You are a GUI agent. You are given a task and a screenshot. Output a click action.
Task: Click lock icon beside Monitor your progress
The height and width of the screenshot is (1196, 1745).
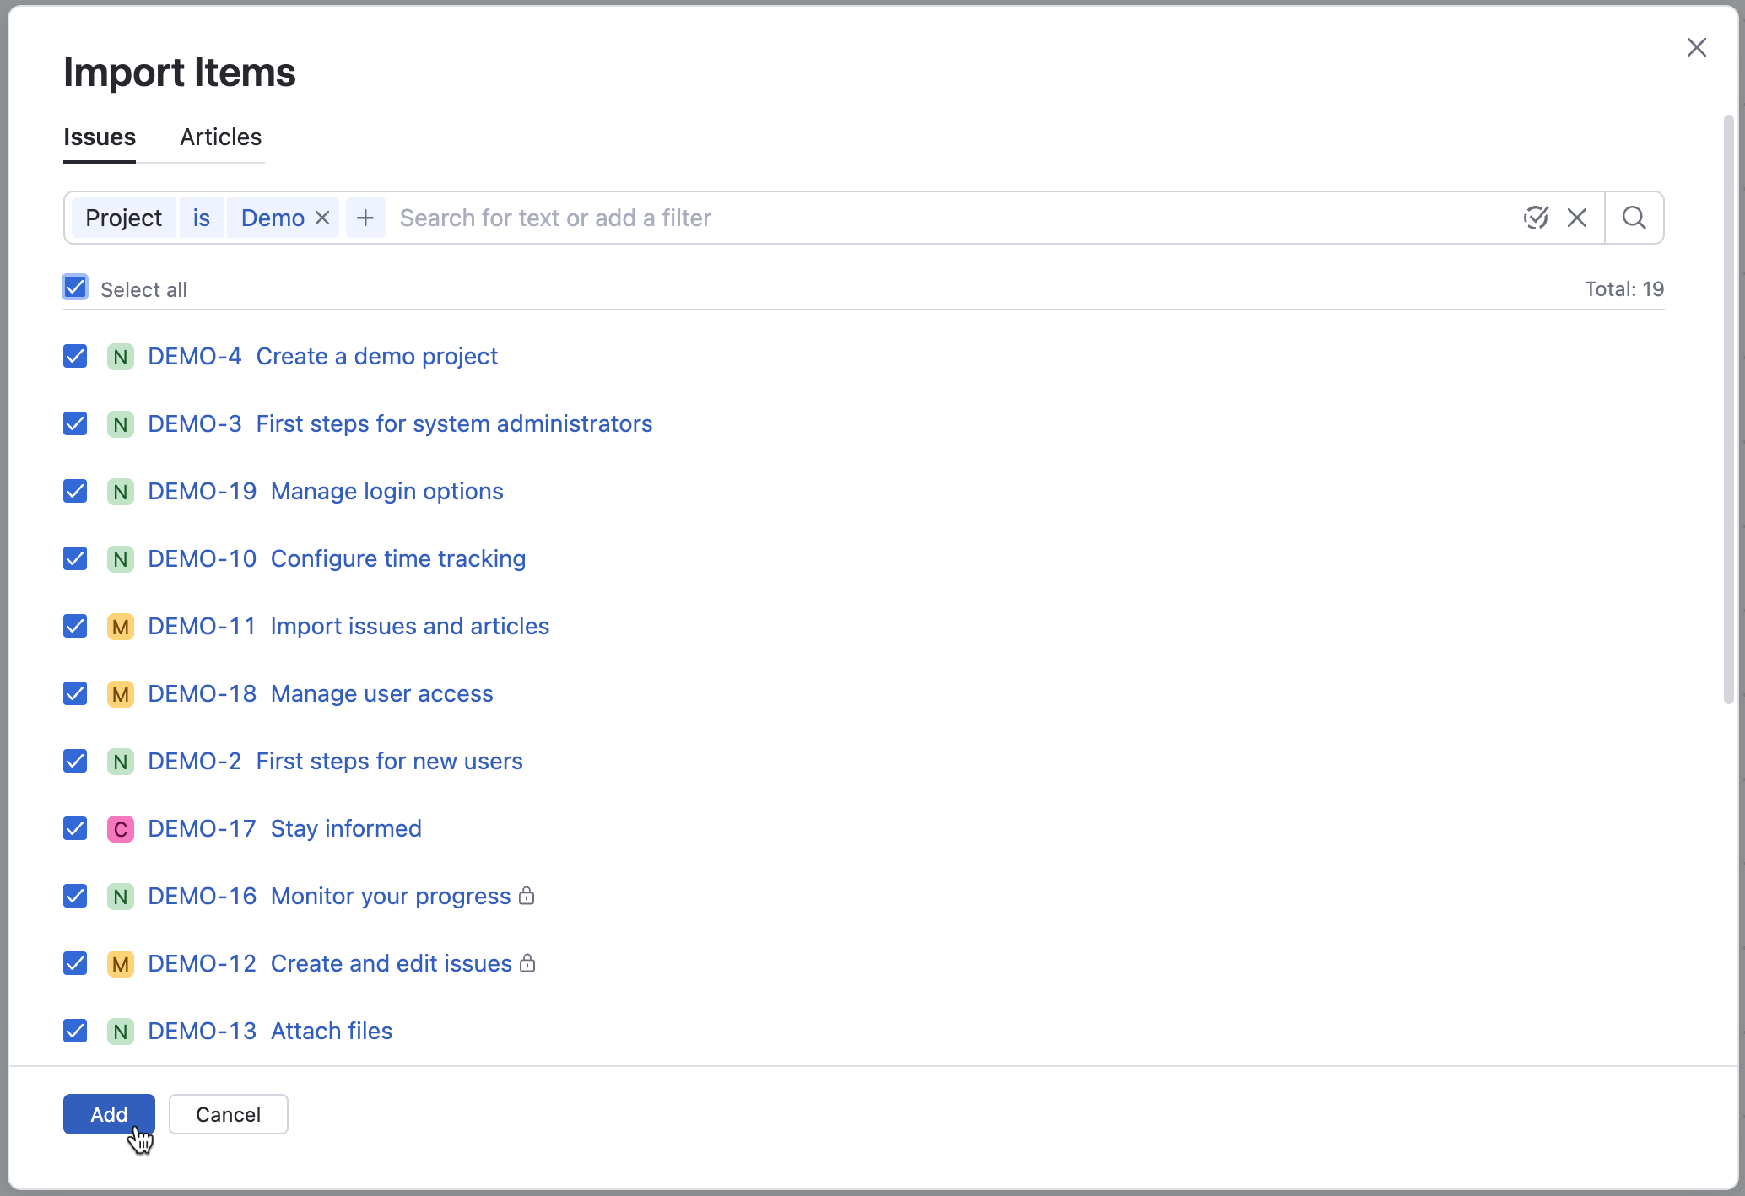point(527,895)
